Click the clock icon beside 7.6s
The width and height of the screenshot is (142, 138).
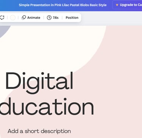(49, 18)
